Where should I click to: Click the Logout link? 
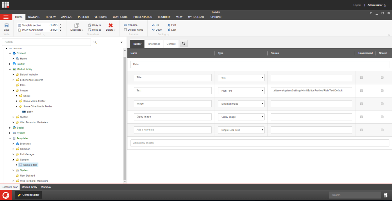pos(357,5)
